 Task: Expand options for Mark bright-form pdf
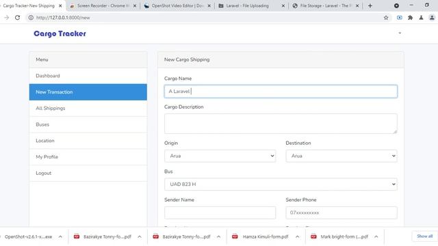coord(376,236)
